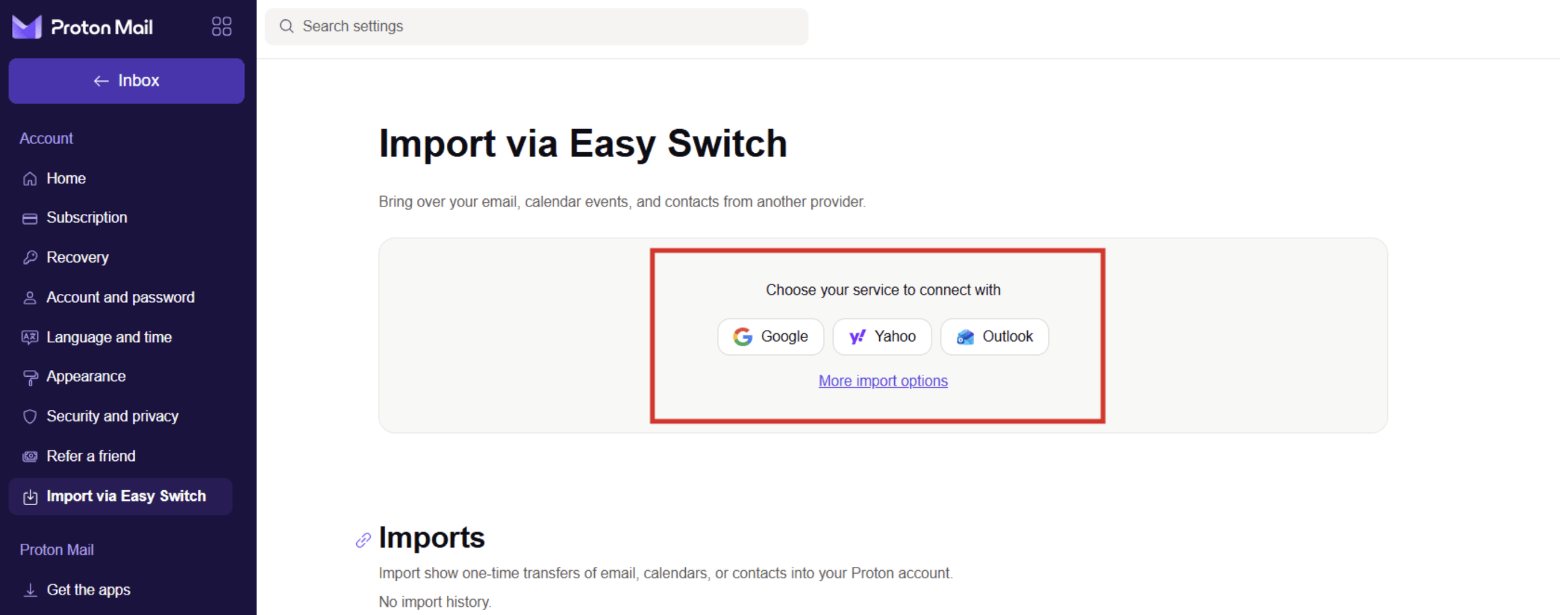Focus the Search settings field

(x=537, y=26)
